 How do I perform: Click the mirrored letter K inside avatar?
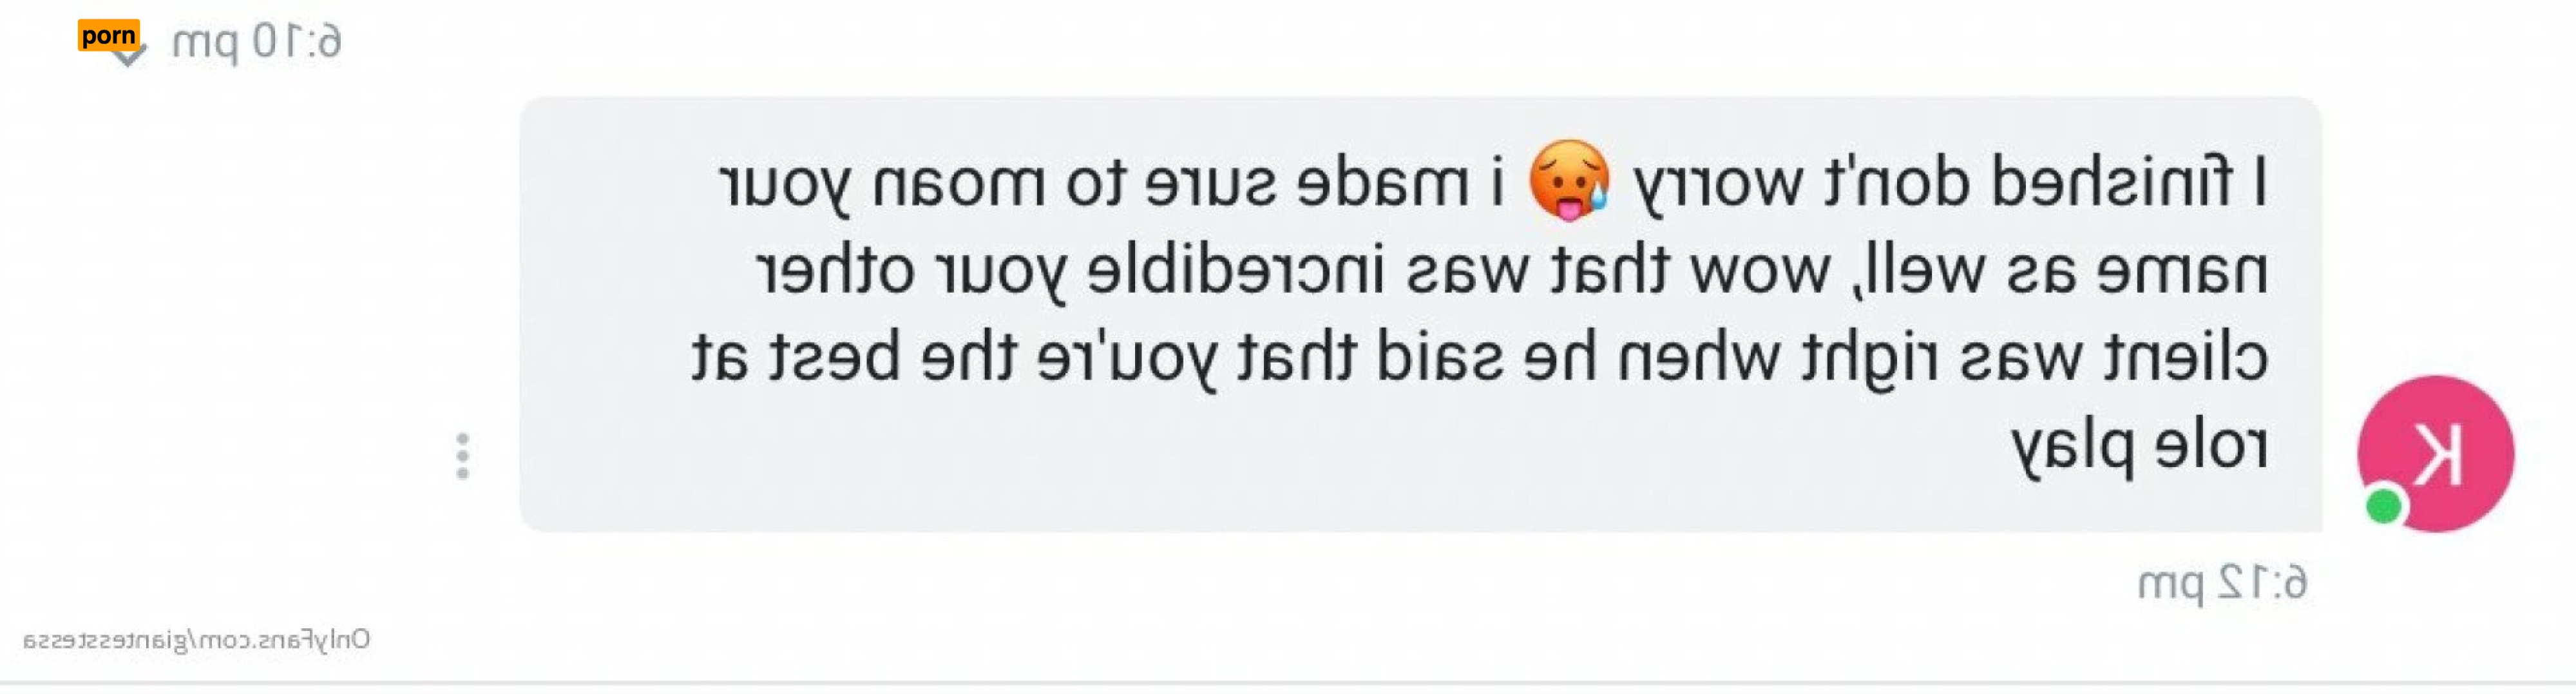tap(2437, 455)
